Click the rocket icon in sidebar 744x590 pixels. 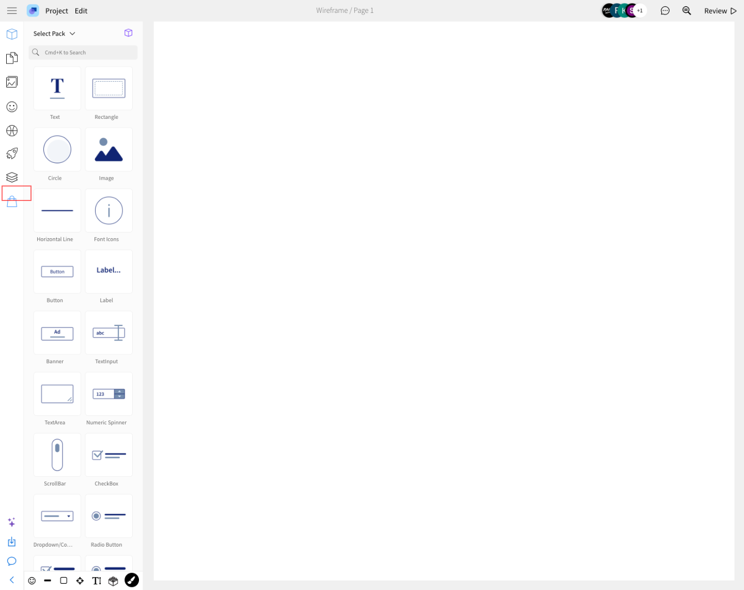[x=12, y=153]
